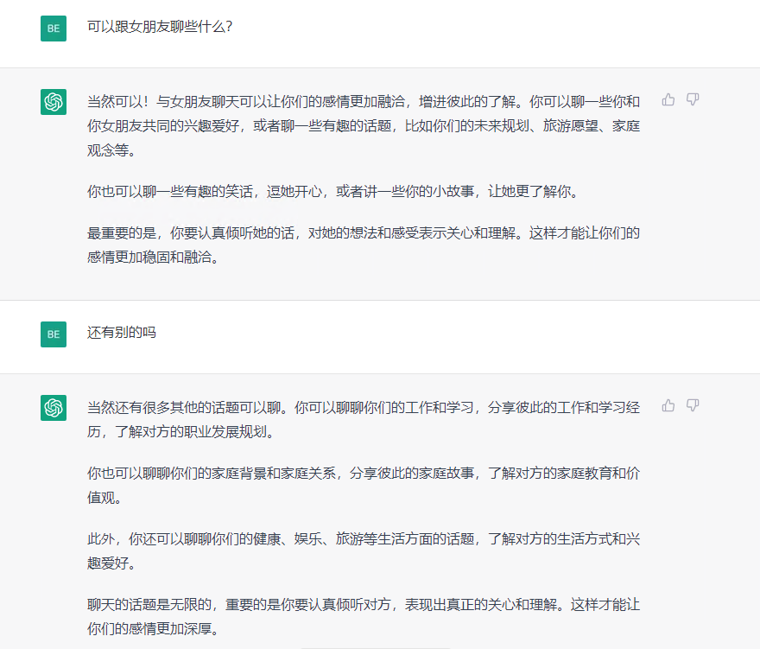The height and width of the screenshot is (649, 760).
Task: Click the paragraph starting with "最重要的是"
Action: point(363,245)
